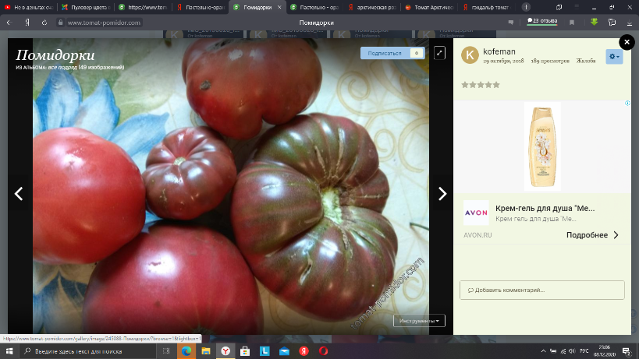The image size is (639, 359).
Task: Click the Добавить комментарий comment field
Action: (541, 290)
